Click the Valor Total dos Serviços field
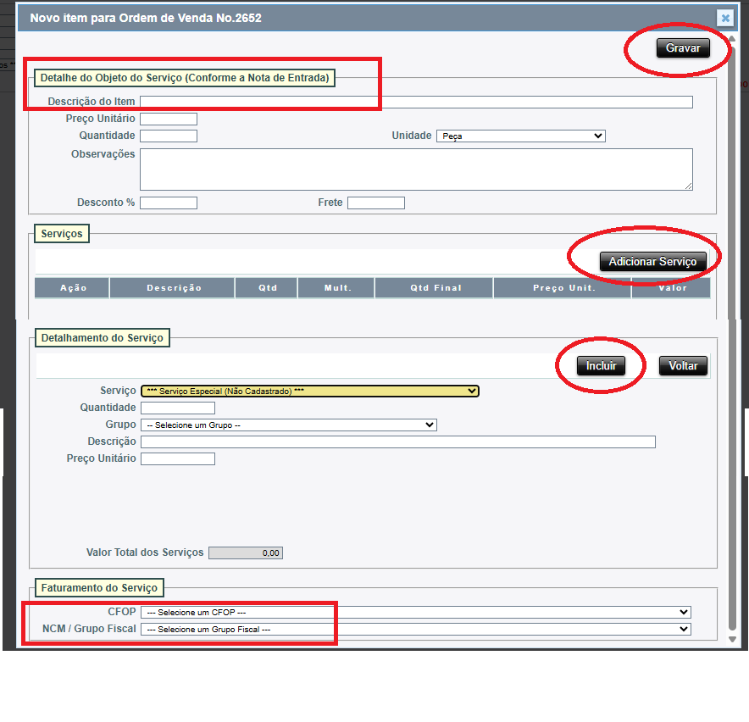 (245, 553)
